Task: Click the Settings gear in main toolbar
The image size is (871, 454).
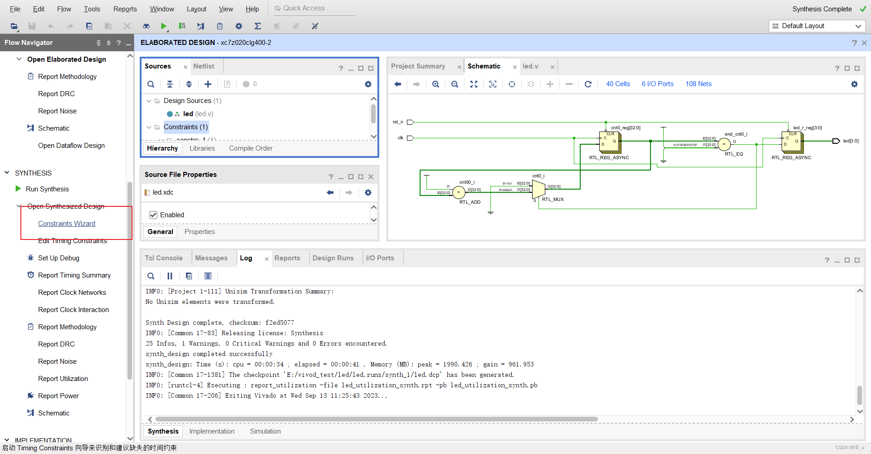Action: 239,26
